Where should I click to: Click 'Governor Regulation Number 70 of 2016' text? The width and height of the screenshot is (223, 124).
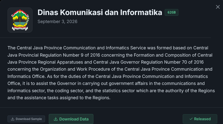coord(162,62)
